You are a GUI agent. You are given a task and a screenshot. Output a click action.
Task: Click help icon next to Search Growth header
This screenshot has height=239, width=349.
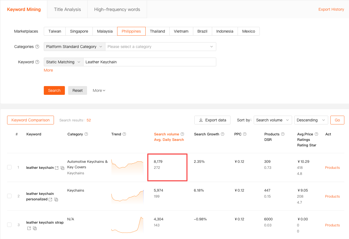[223, 134]
